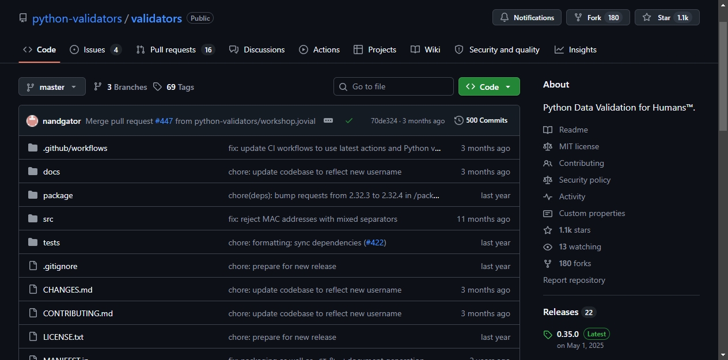Open the Contributing link in About
This screenshot has width=728, height=360.
574,163
